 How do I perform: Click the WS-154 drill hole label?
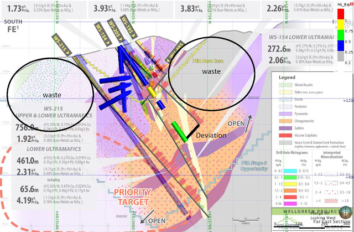(x=104, y=34)
